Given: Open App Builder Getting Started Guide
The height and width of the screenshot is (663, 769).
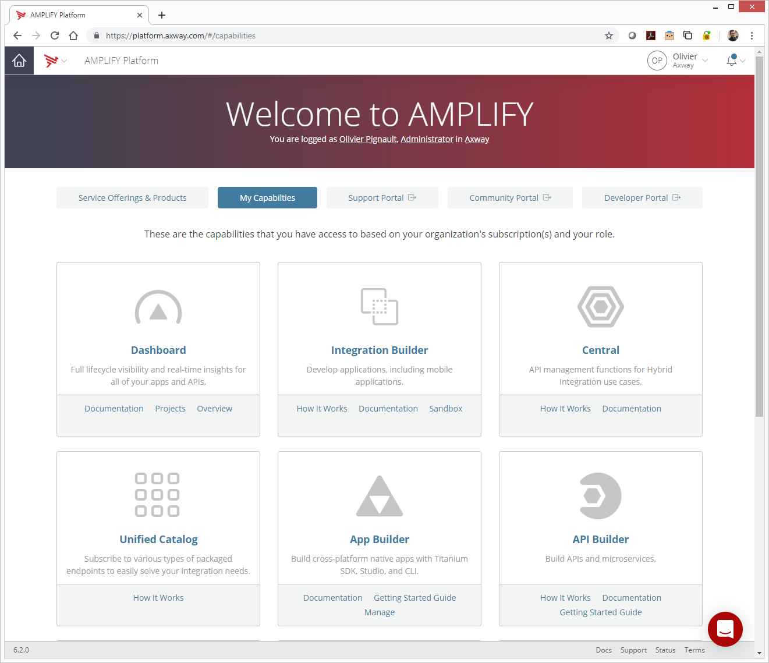Looking at the screenshot, I should coord(415,598).
